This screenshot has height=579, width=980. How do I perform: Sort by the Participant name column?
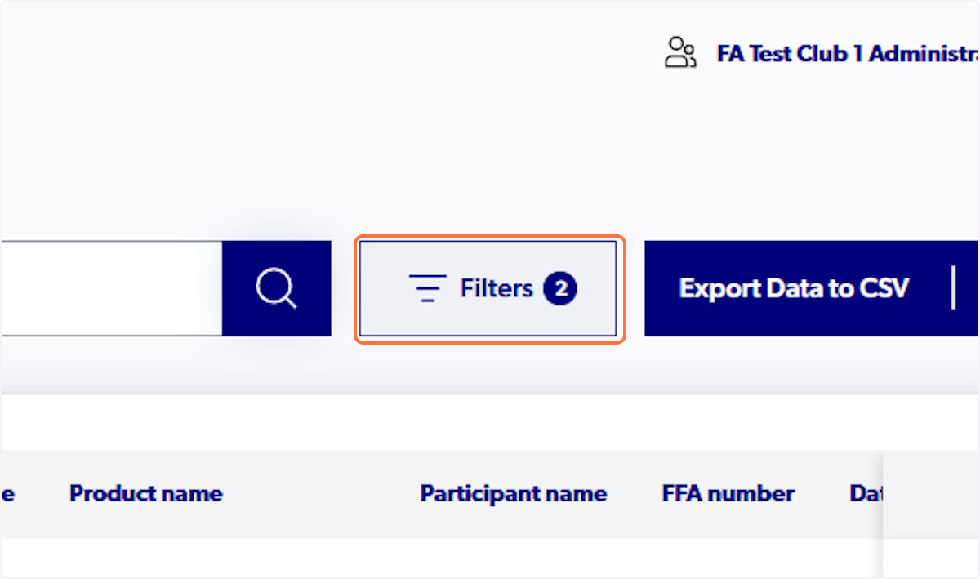(x=513, y=493)
